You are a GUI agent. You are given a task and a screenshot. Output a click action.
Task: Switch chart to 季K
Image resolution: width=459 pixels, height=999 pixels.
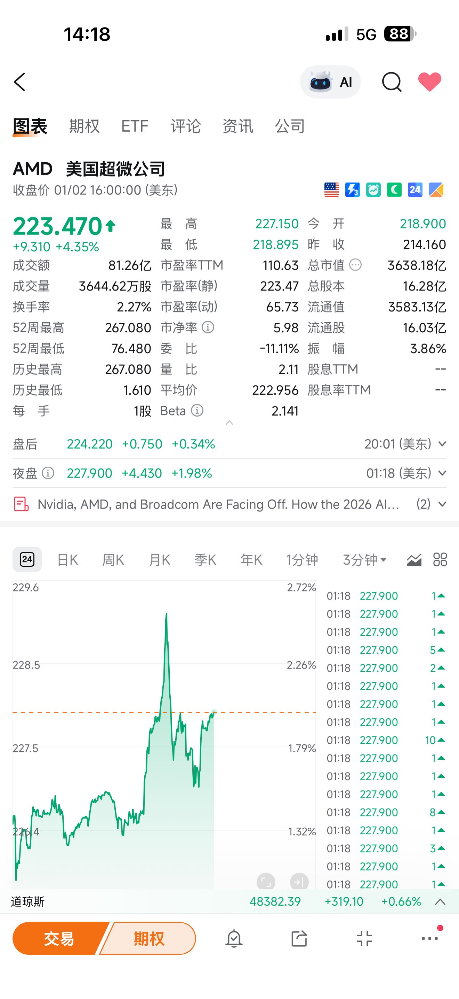[206, 560]
